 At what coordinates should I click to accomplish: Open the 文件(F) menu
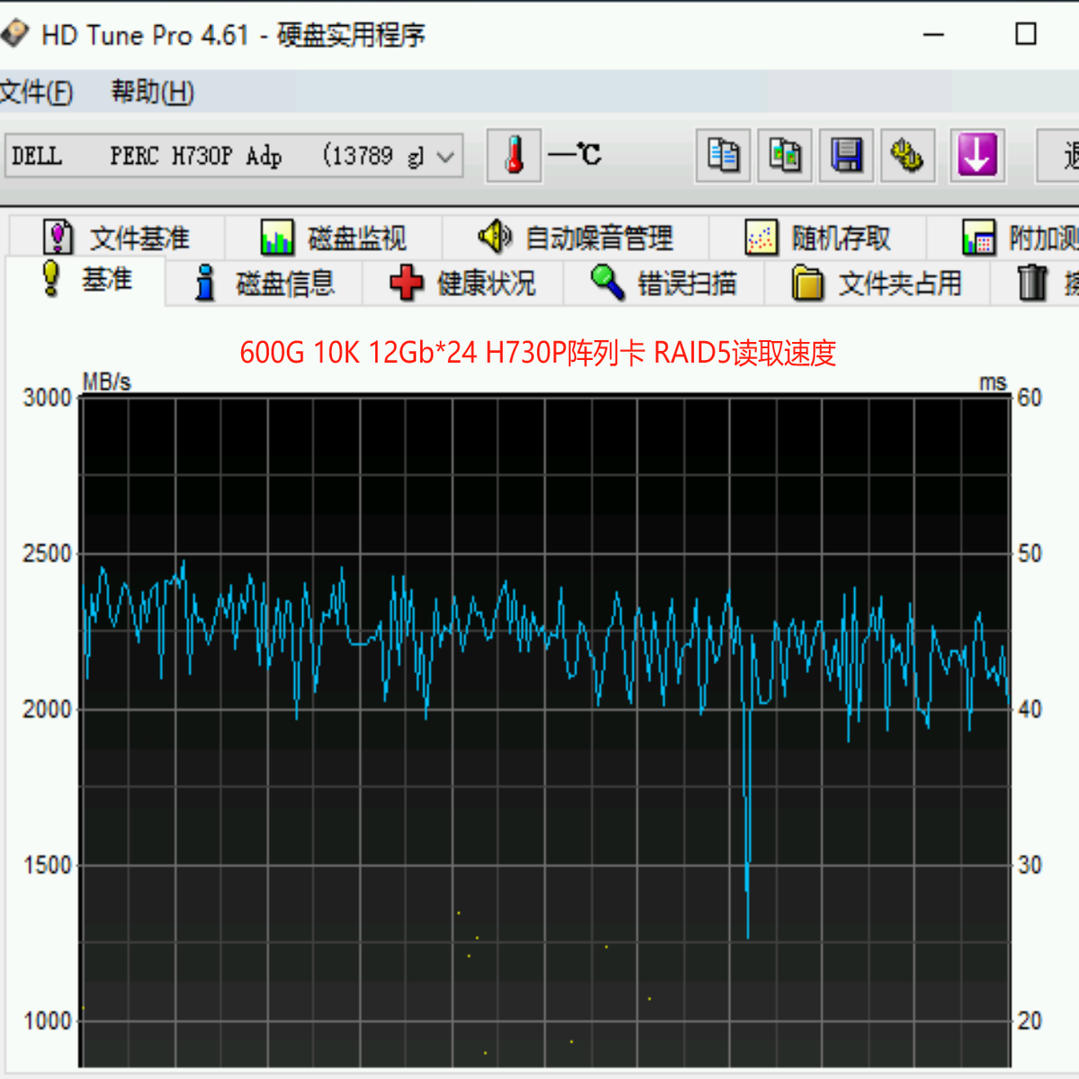coord(37,92)
